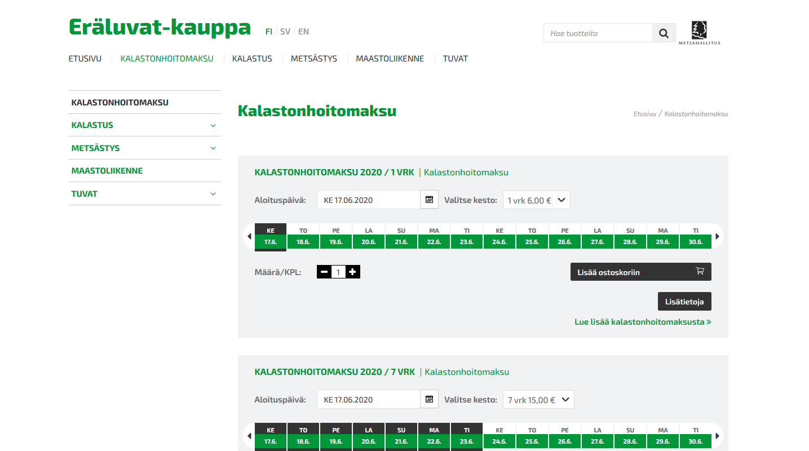Click the Lisätietoja button

pyautogui.click(x=684, y=302)
